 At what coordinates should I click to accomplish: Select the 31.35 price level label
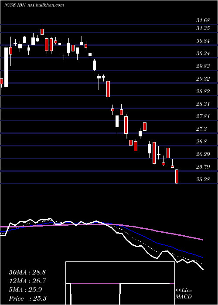[x=203, y=28]
